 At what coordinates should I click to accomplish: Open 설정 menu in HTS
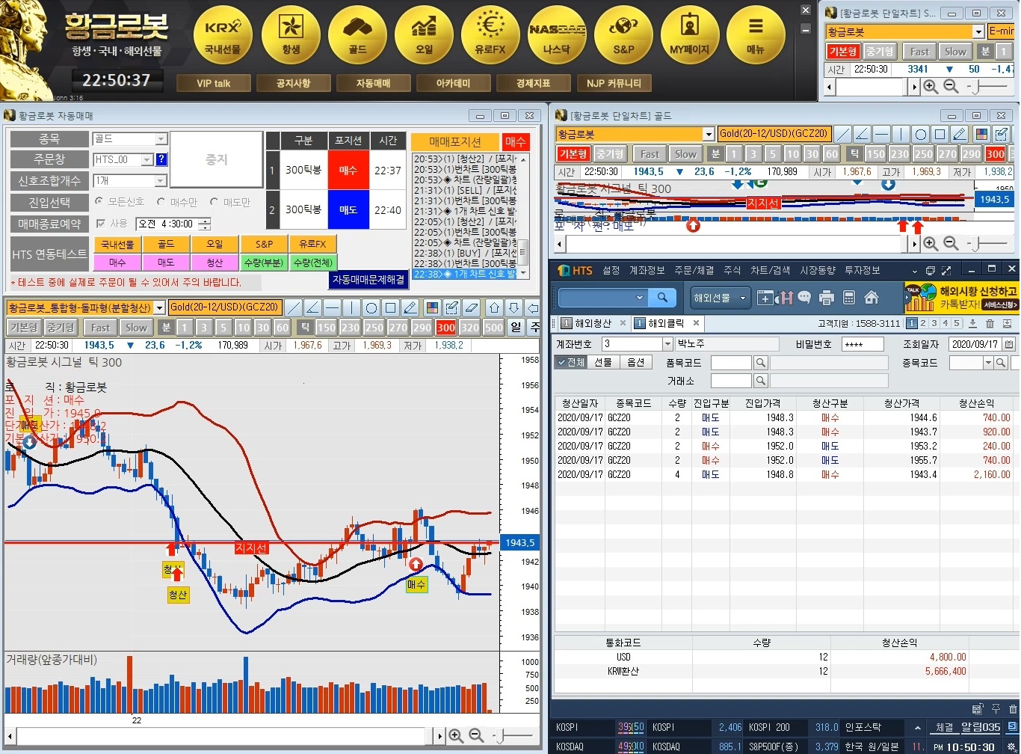(611, 270)
